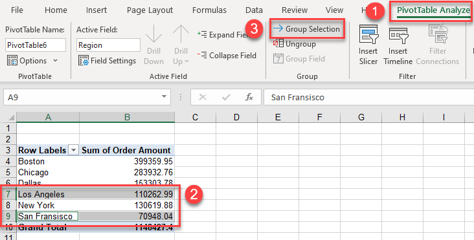
Task: Expand the Options dropdown arrow
Action: pyautogui.click(x=55, y=61)
